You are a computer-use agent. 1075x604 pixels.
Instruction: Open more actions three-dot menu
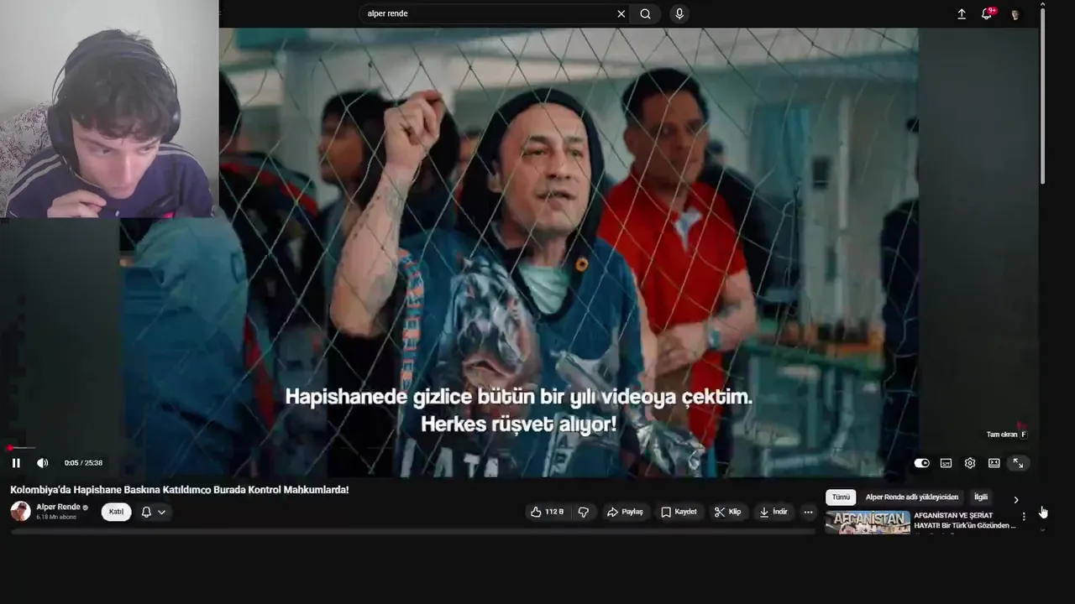(x=808, y=512)
